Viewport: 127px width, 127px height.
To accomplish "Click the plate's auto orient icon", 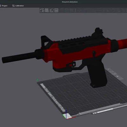I will pos(111,71).
